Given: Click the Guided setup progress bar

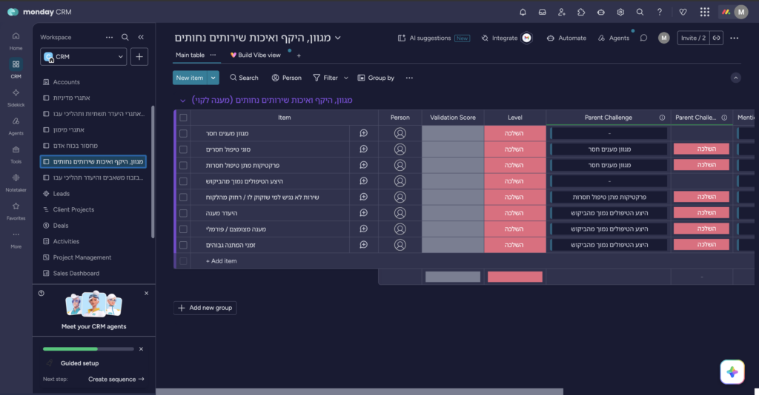Looking at the screenshot, I should pos(88,348).
